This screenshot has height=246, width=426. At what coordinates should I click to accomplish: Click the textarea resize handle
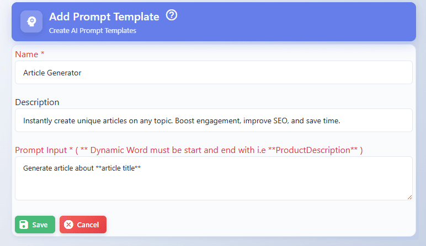409,197
